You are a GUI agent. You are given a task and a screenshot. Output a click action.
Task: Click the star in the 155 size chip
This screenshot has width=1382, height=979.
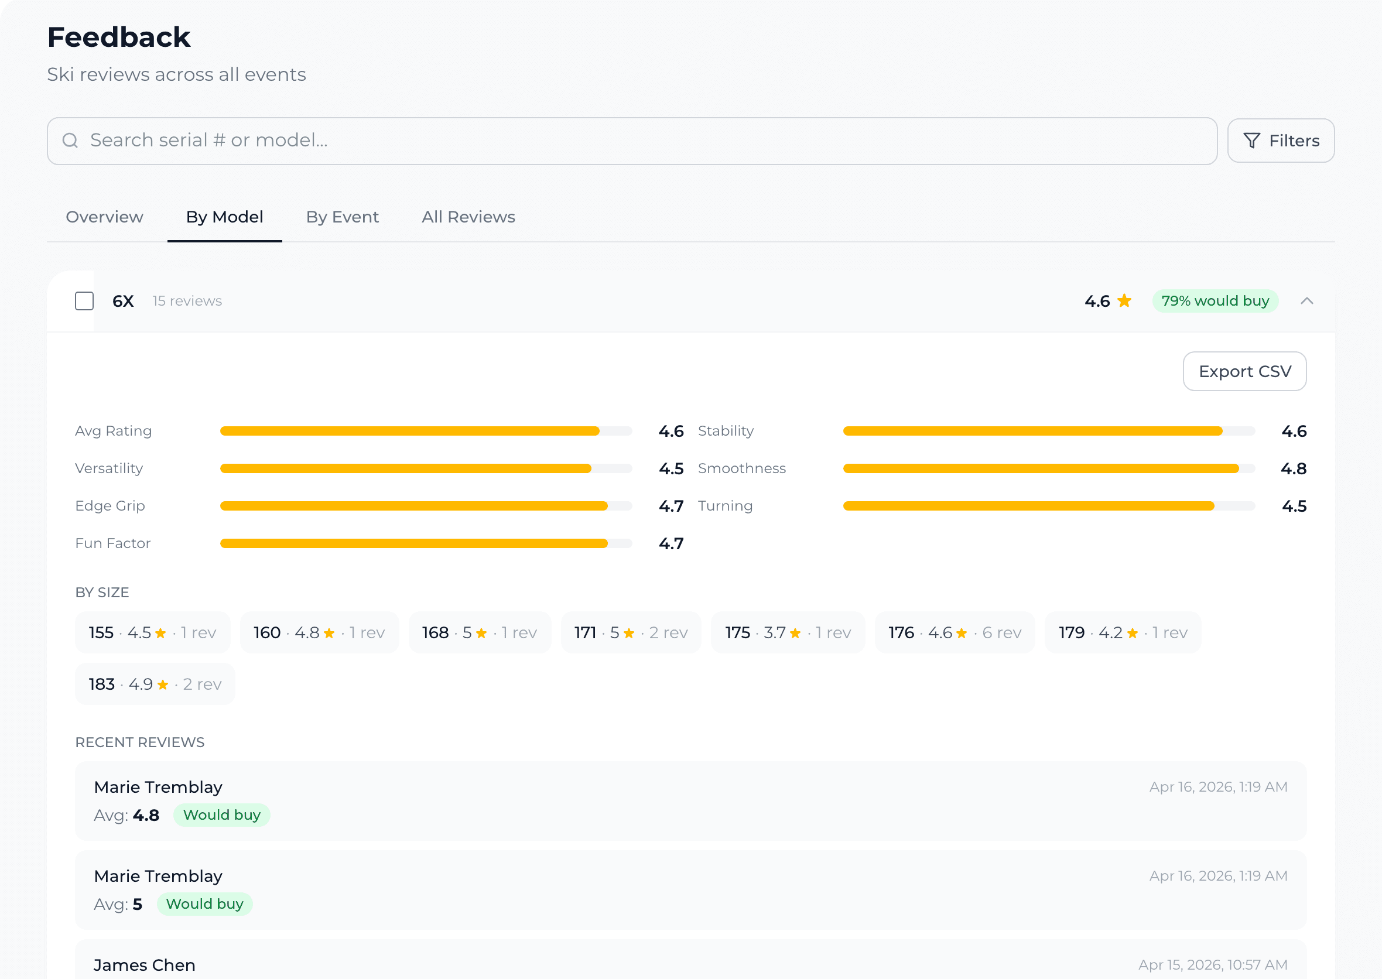click(x=160, y=633)
